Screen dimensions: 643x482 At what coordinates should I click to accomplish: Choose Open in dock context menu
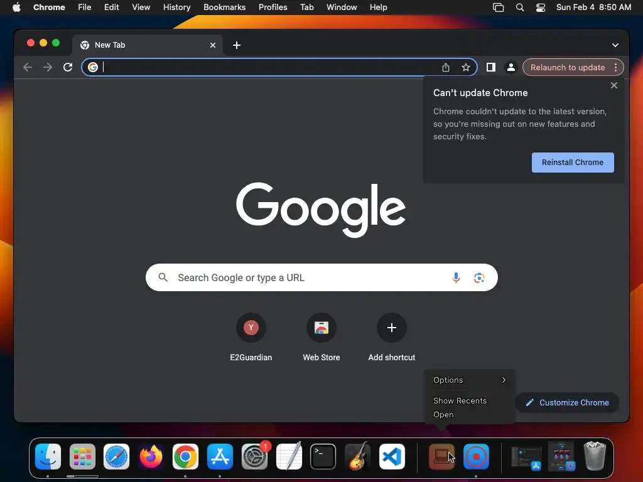[x=443, y=414]
